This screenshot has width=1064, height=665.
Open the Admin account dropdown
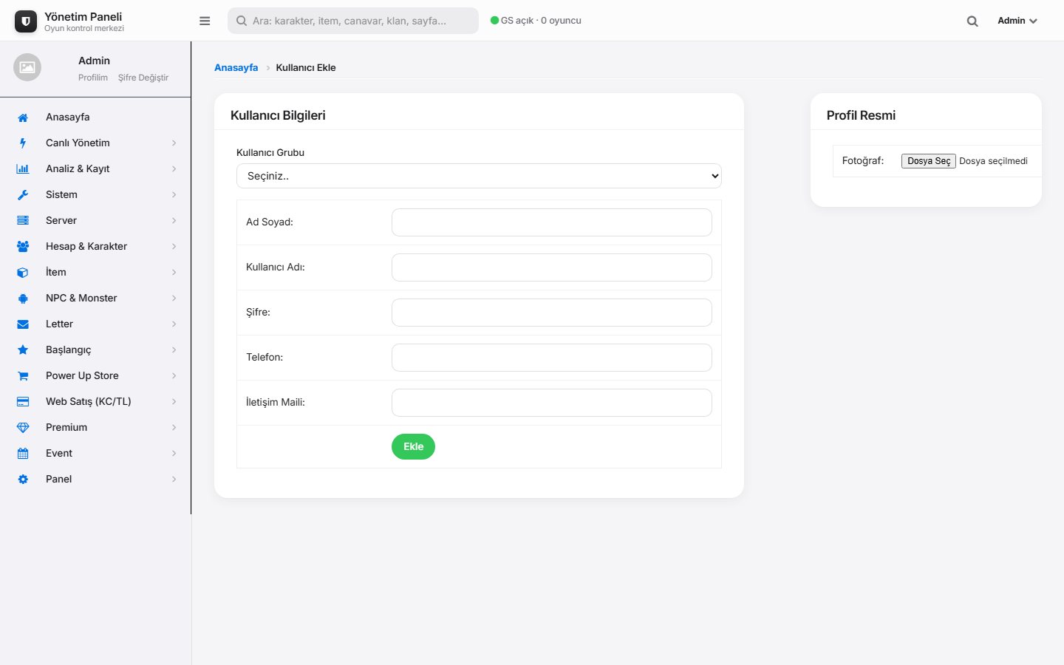(1017, 21)
